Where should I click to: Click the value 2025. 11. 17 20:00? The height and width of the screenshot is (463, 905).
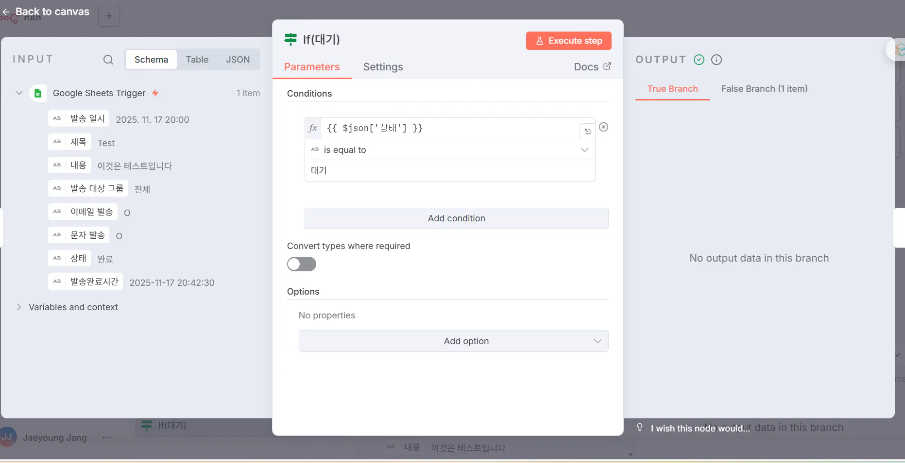click(153, 119)
